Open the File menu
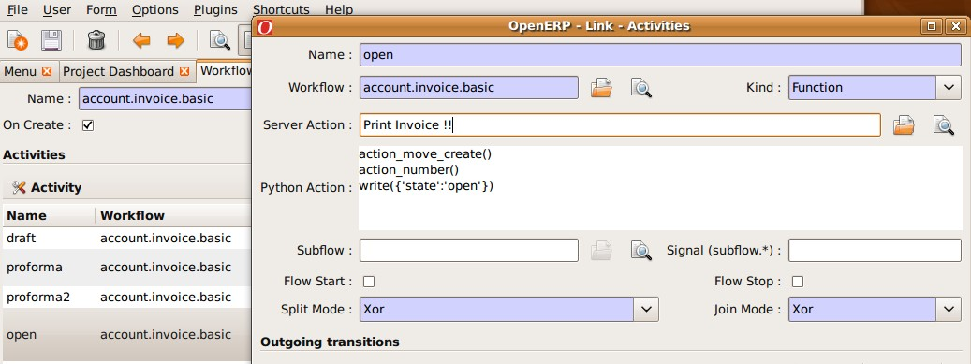 click(18, 10)
